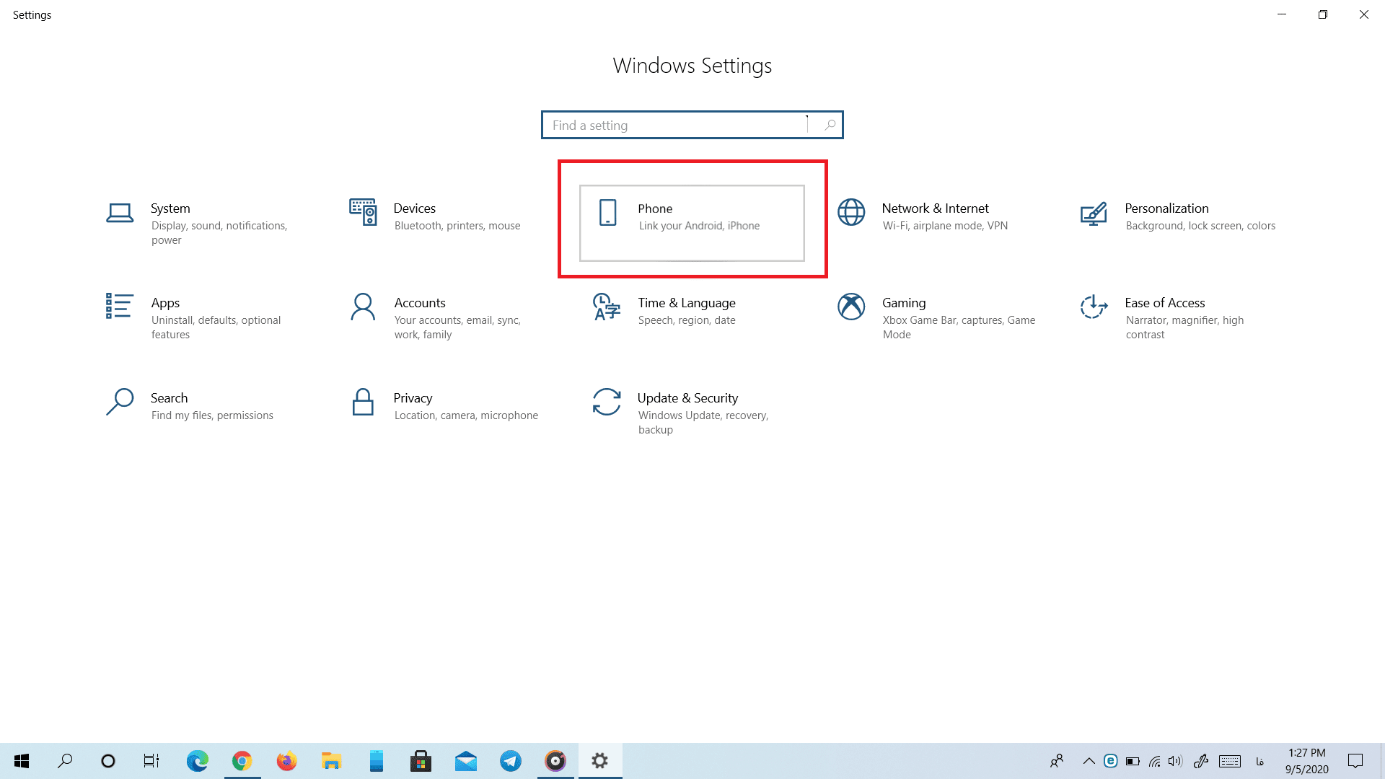Image resolution: width=1385 pixels, height=779 pixels.
Task: Open the ESET tray icon
Action: point(1111,761)
